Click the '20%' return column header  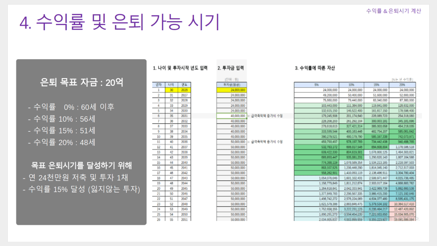pyautogui.click(x=402, y=85)
